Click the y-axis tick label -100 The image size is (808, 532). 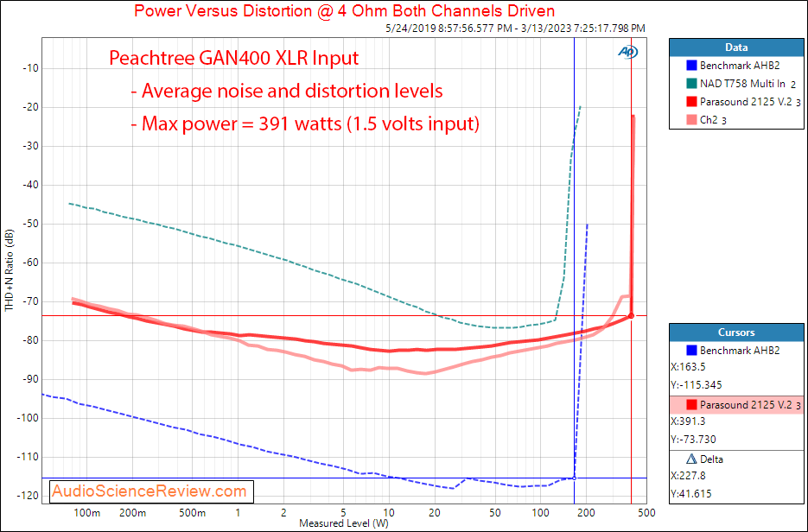[x=28, y=418]
